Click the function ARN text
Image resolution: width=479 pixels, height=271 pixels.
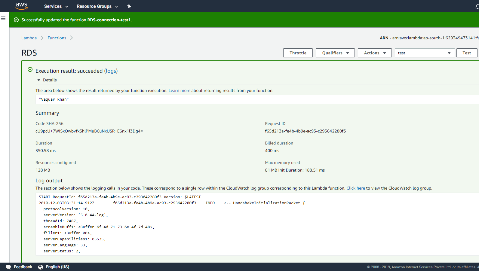[x=429, y=38]
